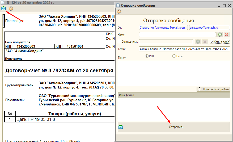
Task: Select the PDF format radio button
Action: click(x=147, y=56)
